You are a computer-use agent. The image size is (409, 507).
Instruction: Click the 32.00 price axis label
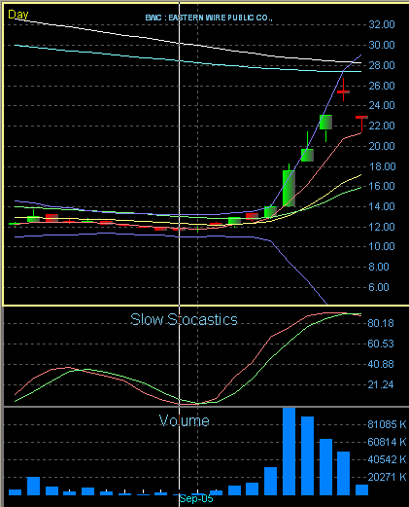coord(382,24)
